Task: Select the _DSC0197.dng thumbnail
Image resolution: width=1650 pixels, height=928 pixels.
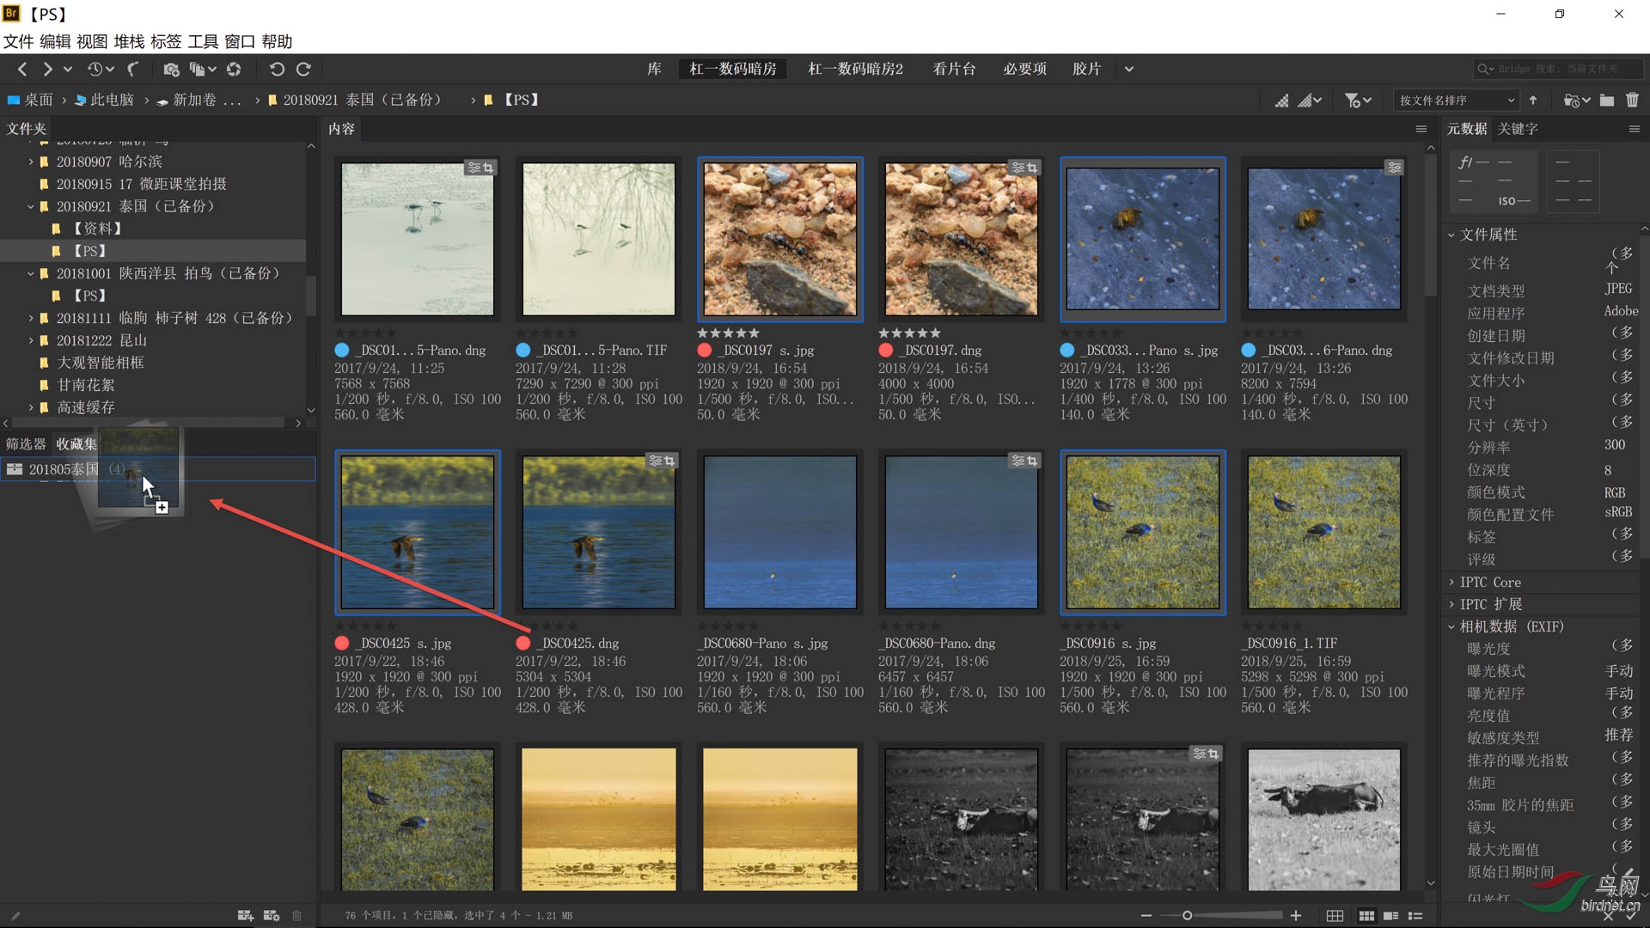Action: tap(961, 239)
